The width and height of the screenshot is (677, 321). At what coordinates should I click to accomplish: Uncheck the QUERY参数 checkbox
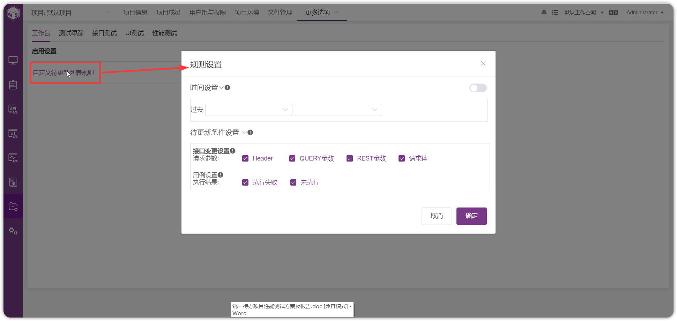tap(292, 158)
